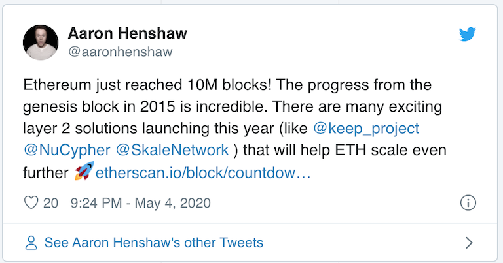Open the etherscan.io block countdown link
The width and height of the screenshot is (503, 263).
pos(202,174)
